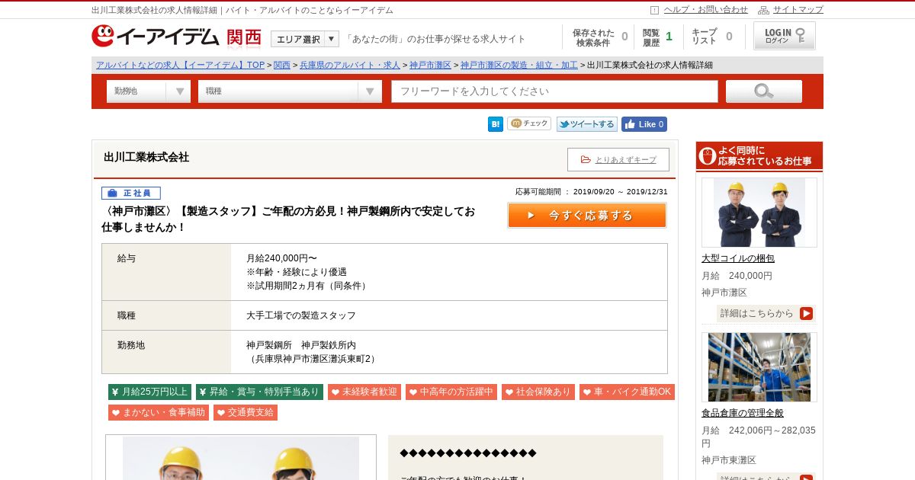Focus the フリーワード search input field
The image size is (915, 480).
555,91
